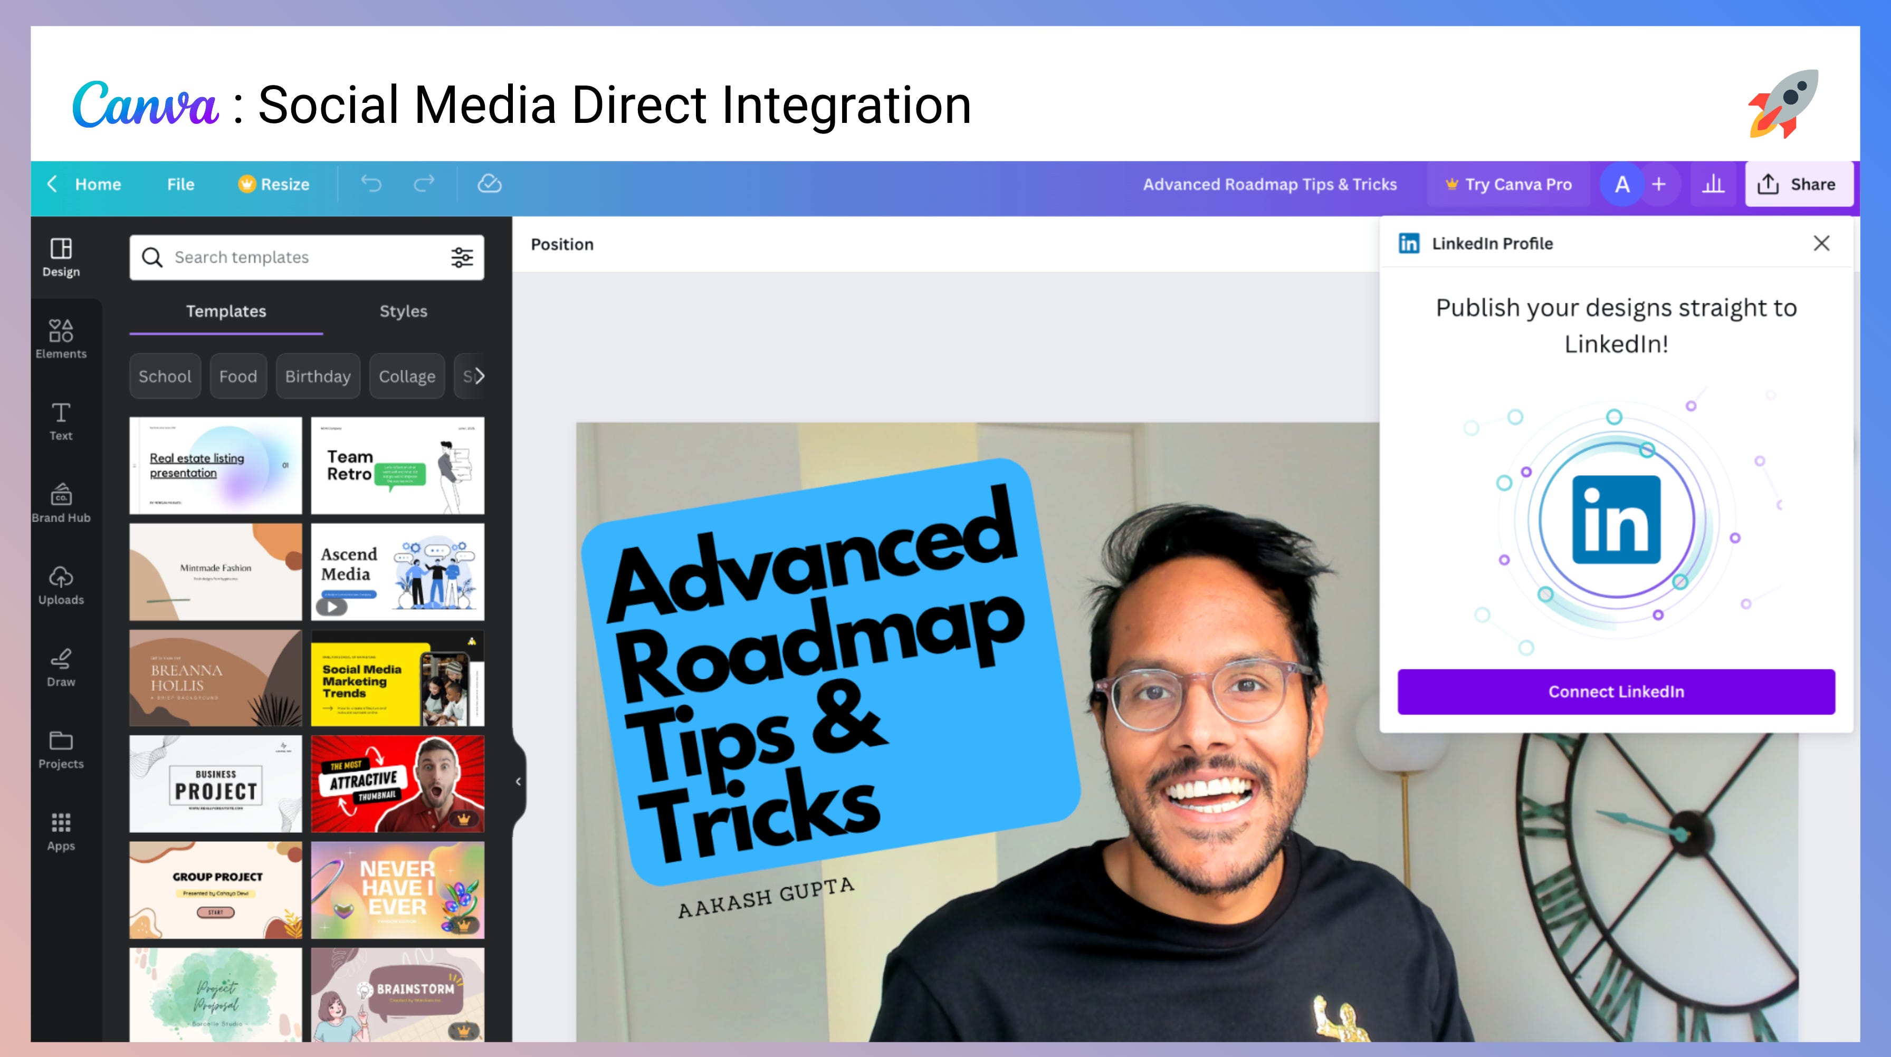
Task: Click the large LinkedIn illustration logo
Action: (1616, 520)
